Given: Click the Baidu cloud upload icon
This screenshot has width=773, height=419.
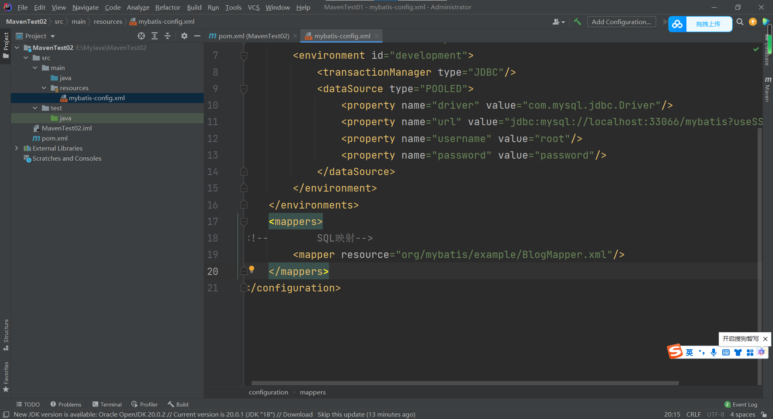Looking at the screenshot, I should (677, 24).
